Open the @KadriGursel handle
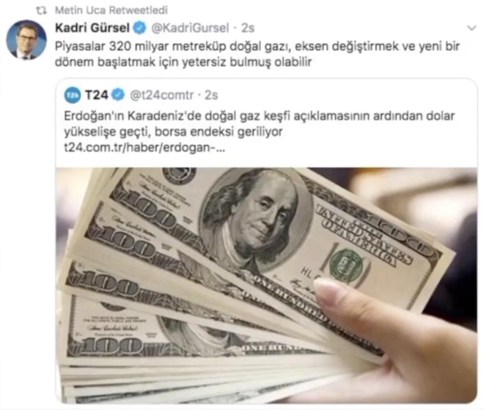 tap(190, 28)
